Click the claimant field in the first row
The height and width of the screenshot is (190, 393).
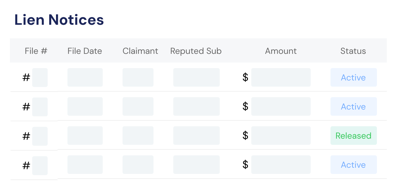tap(138, 77)
